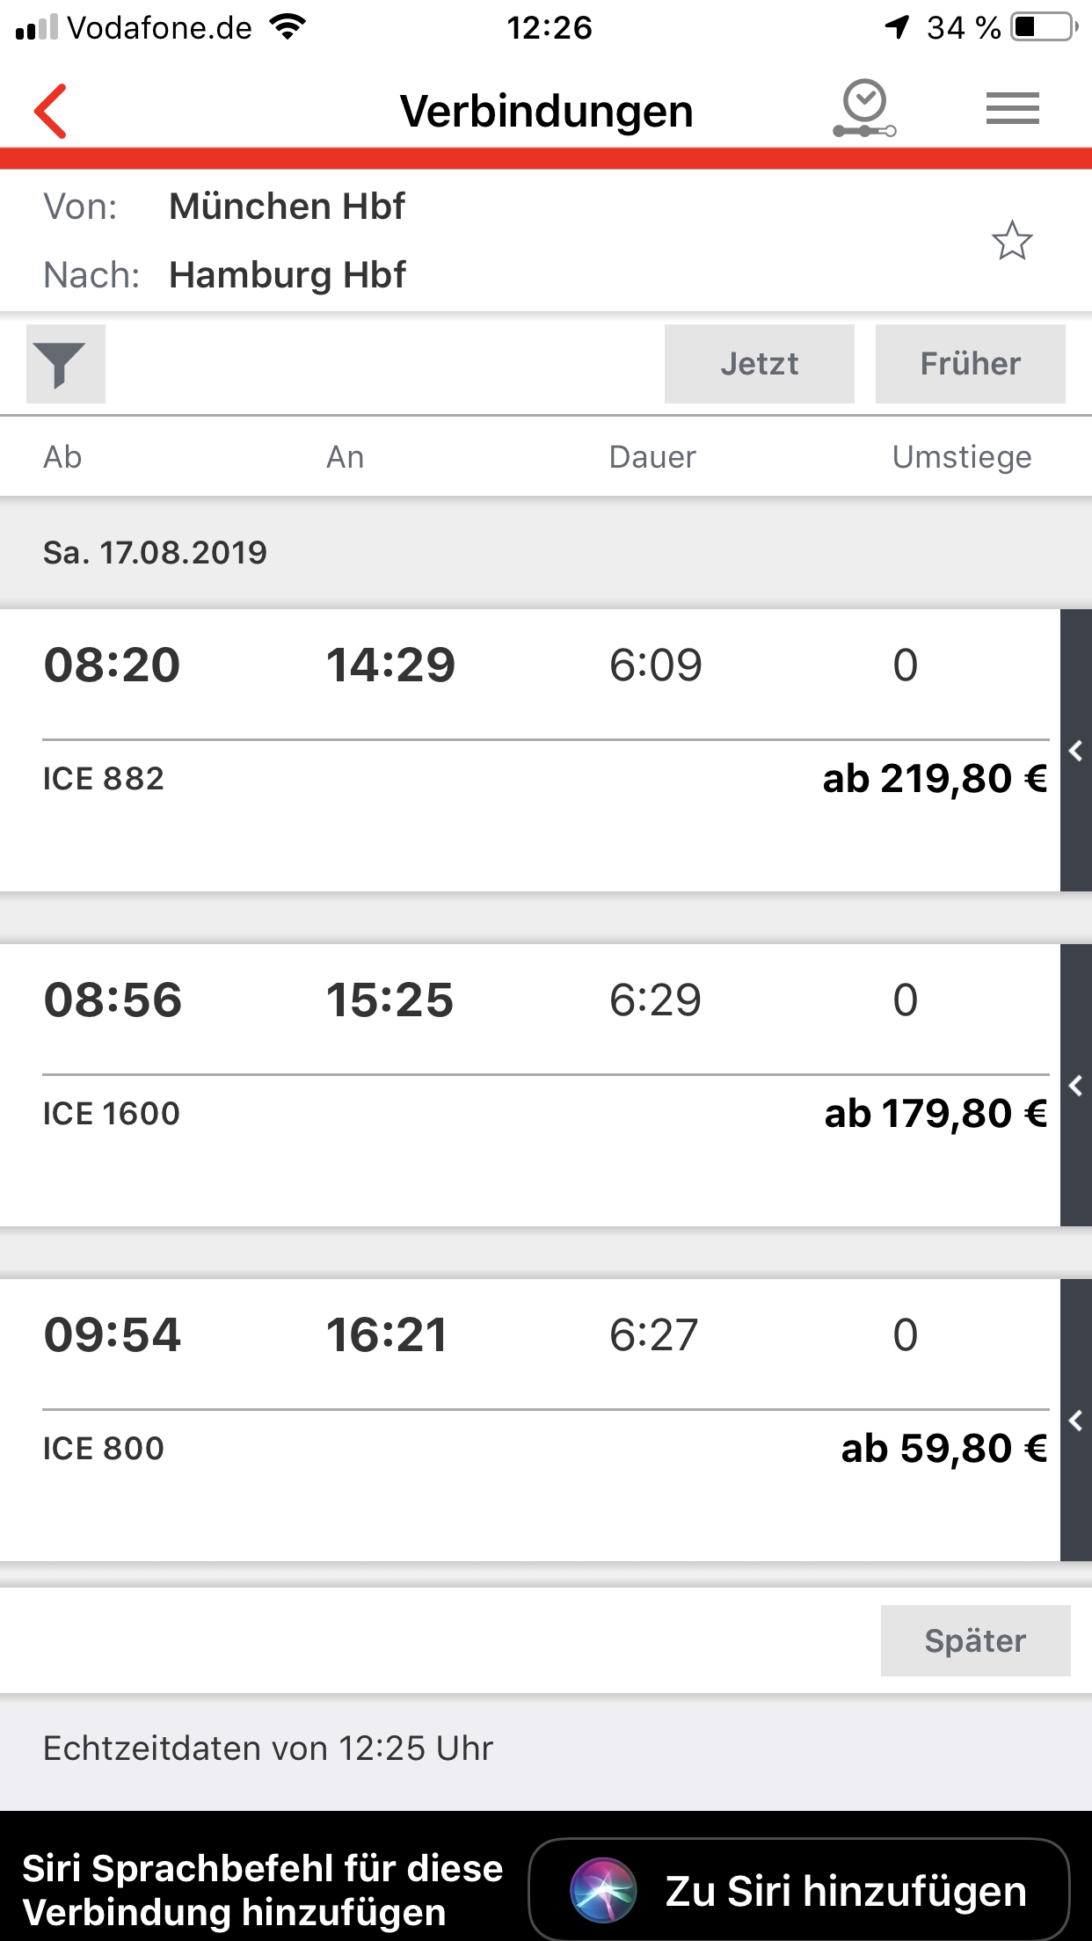Open the hamburger menu
The width and height of the screenshot is (1092, 1941).
point(1012,109)
